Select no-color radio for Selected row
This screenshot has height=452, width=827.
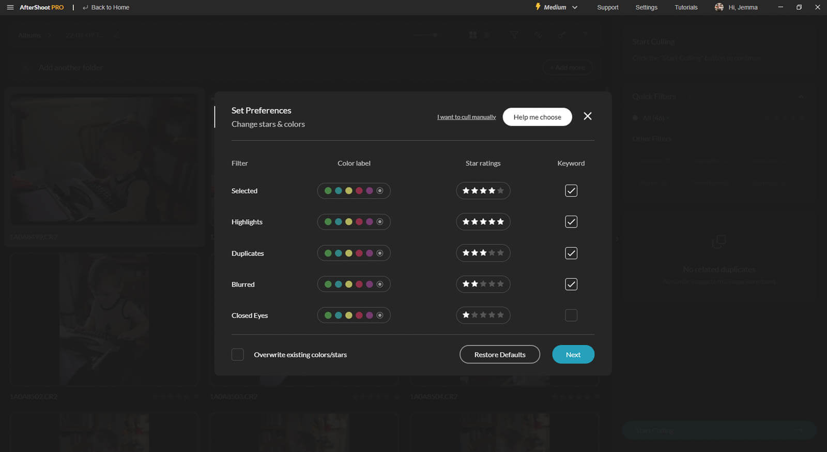(x=380, y=191)
